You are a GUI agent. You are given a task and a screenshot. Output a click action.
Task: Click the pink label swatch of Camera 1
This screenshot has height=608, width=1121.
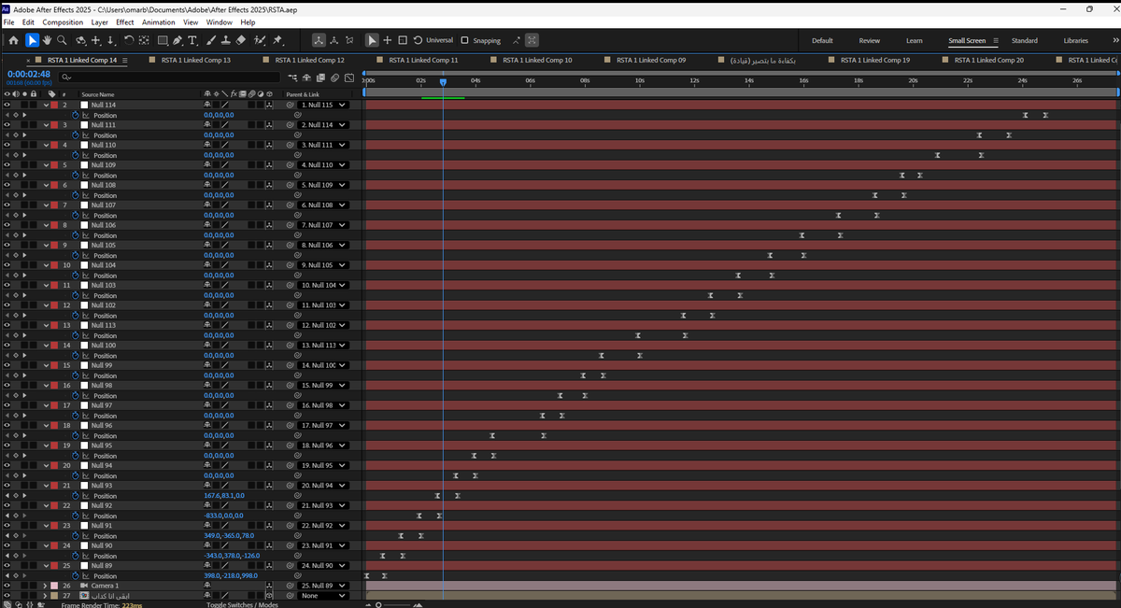point(53,586)
